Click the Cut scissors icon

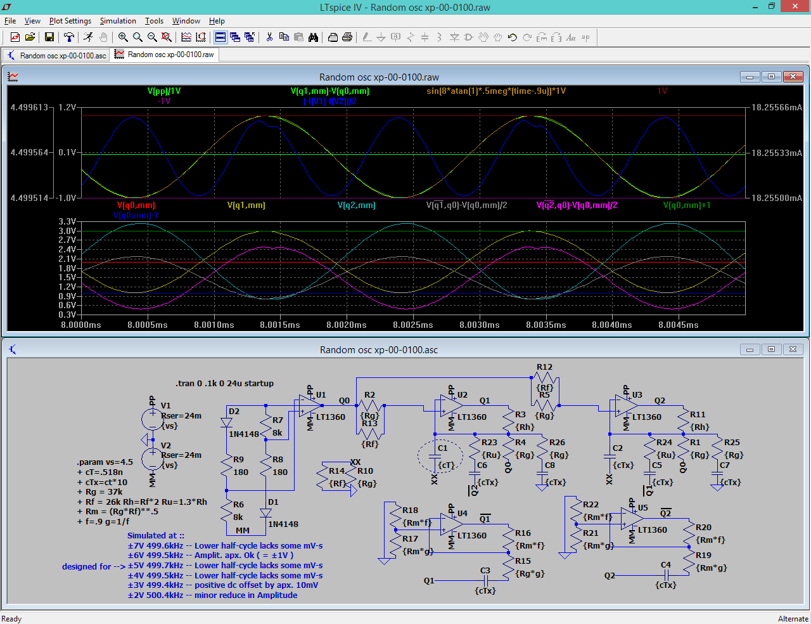[x=269, y=37]
